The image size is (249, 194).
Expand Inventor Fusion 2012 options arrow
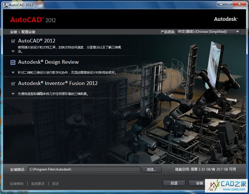(x=13, y=94)
